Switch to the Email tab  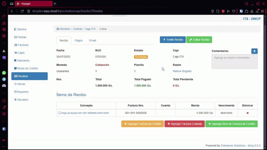tap(92, 40)
